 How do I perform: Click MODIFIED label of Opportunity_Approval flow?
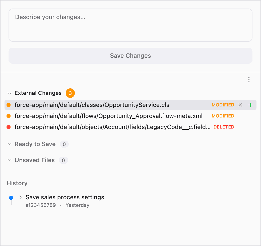(x=223, y=116)
